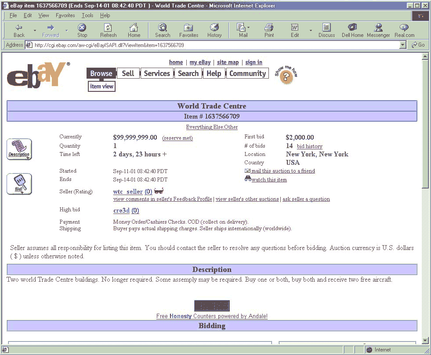The width and height of the screenshot is (431, 355).
Task: Click the Go button icon
Action: point(418,45)
